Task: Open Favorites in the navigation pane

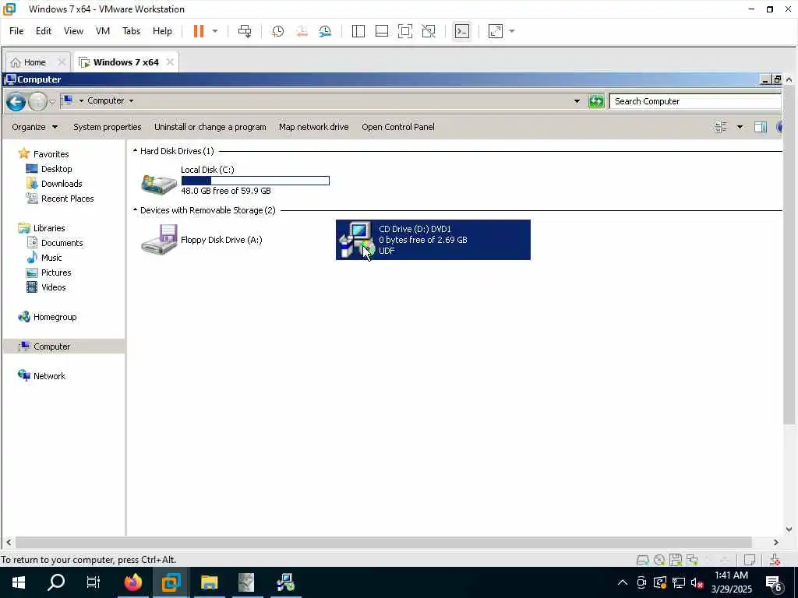Action: [x=51, y=154]
